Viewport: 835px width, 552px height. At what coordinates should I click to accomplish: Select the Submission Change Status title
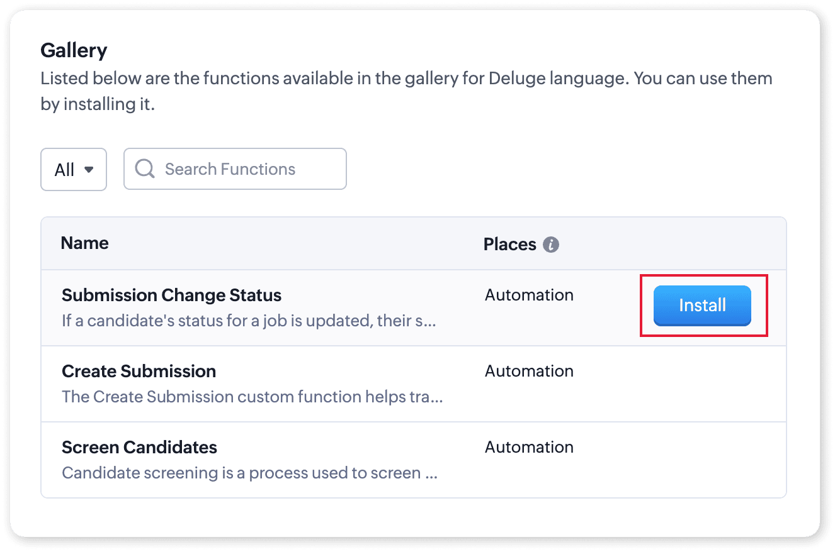[x=171, y=295]
